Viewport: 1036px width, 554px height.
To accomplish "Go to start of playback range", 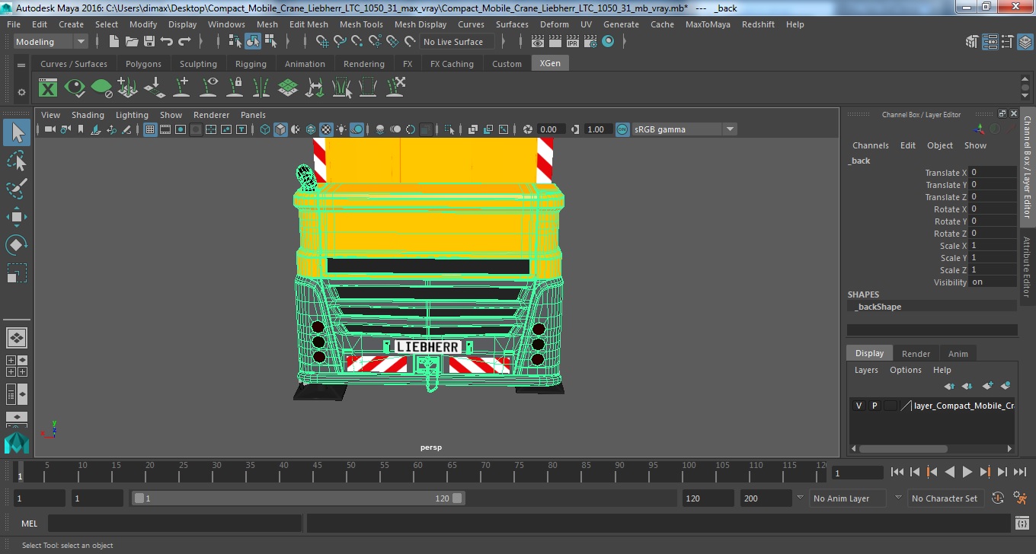I will pyautogui.click(x=897, y=473).
